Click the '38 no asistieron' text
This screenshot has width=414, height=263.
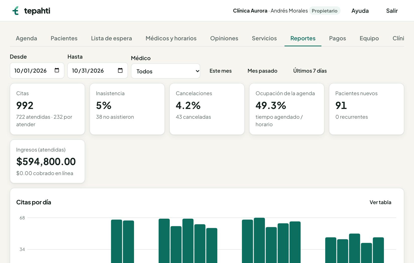tap(115, 117)
